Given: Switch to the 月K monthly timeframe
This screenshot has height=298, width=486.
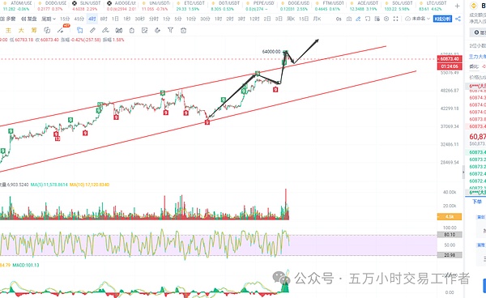Looking at the screenshot, I should click(x=317, y=19).
